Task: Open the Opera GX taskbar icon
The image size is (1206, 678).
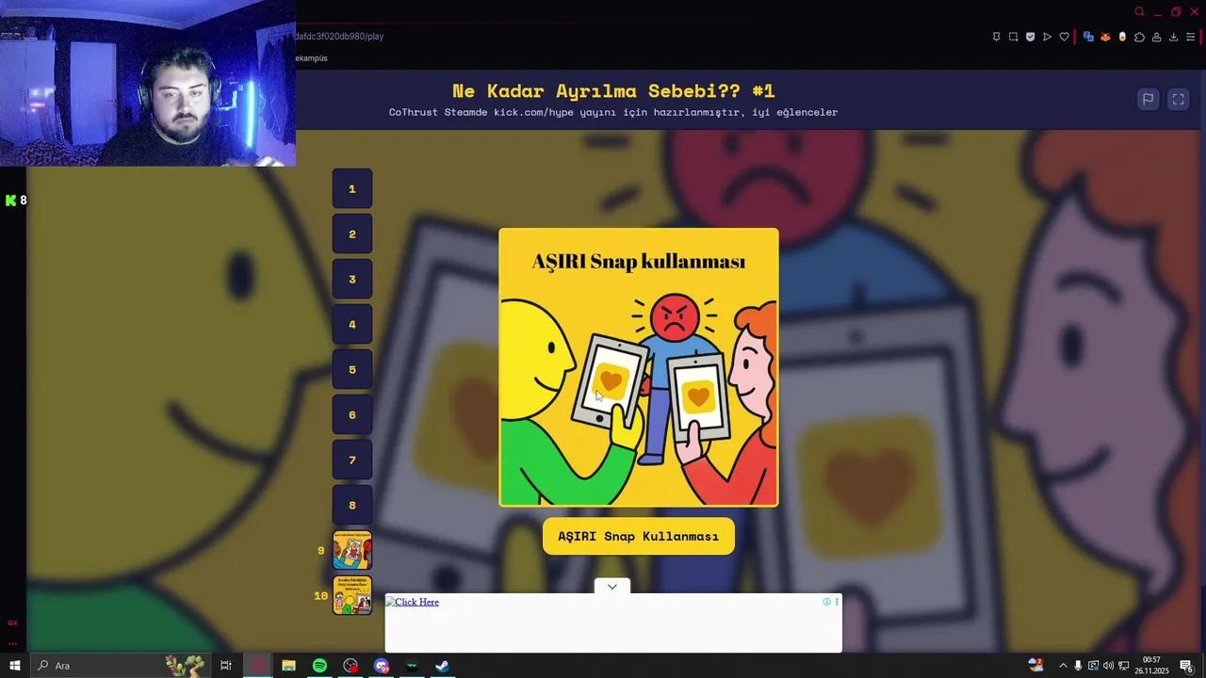Action: pos(258,666)
